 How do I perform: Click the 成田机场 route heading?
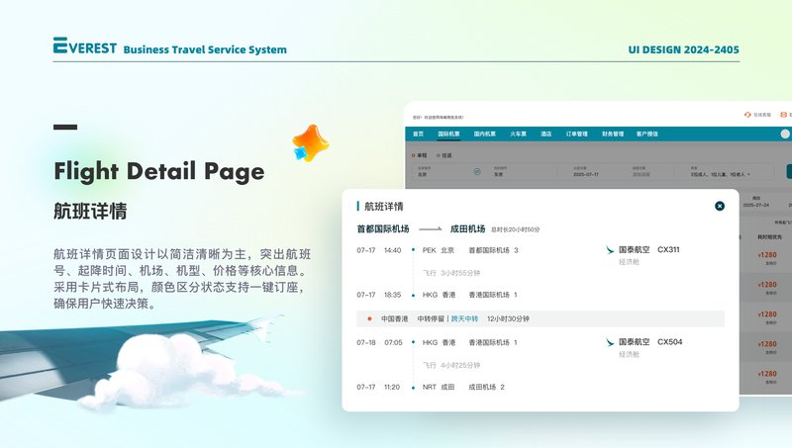click(467, 228)
